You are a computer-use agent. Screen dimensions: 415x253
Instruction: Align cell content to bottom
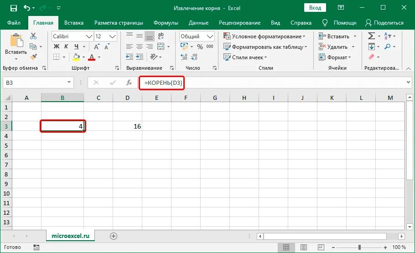point(150,36)
